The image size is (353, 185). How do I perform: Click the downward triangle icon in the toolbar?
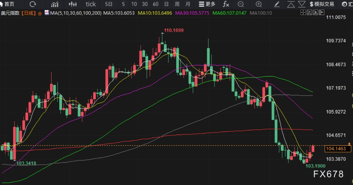[x=302, y=4]
